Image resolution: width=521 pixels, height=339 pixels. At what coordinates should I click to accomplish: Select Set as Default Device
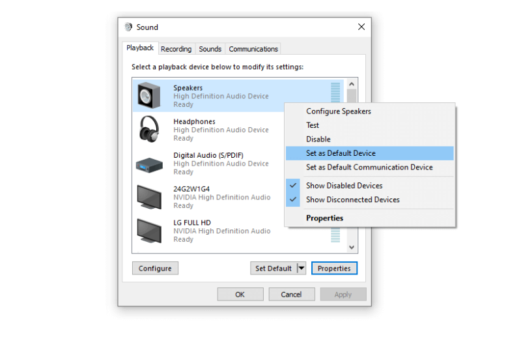tap(370, 153)
